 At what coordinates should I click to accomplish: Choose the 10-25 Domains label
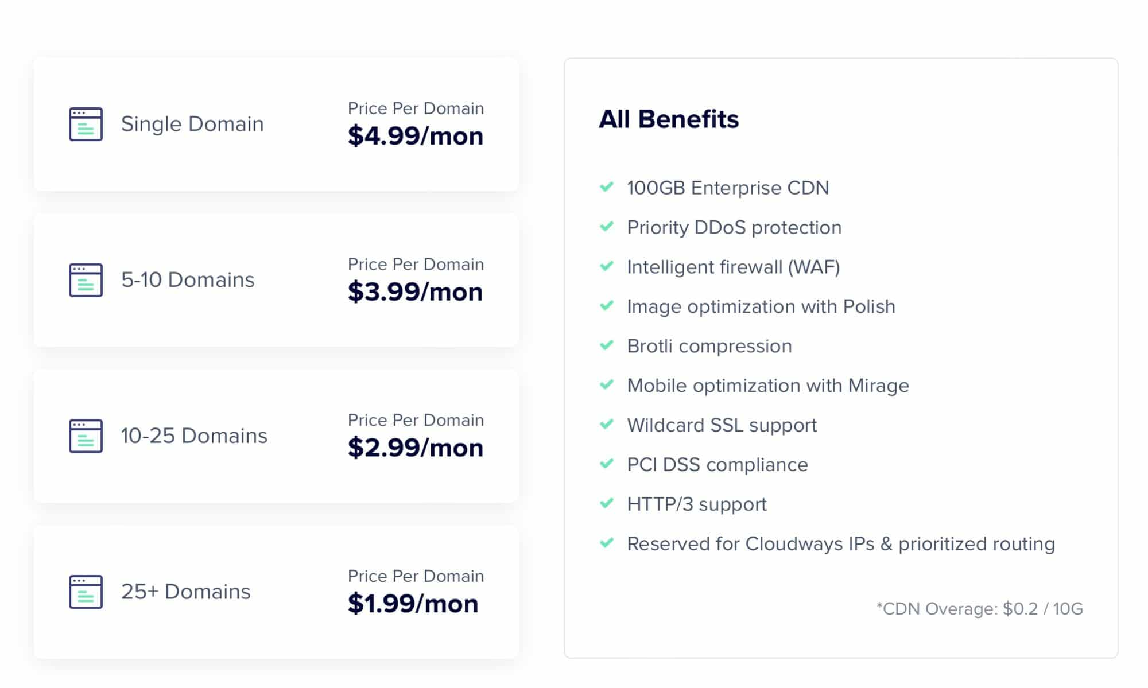click(194, 436)
